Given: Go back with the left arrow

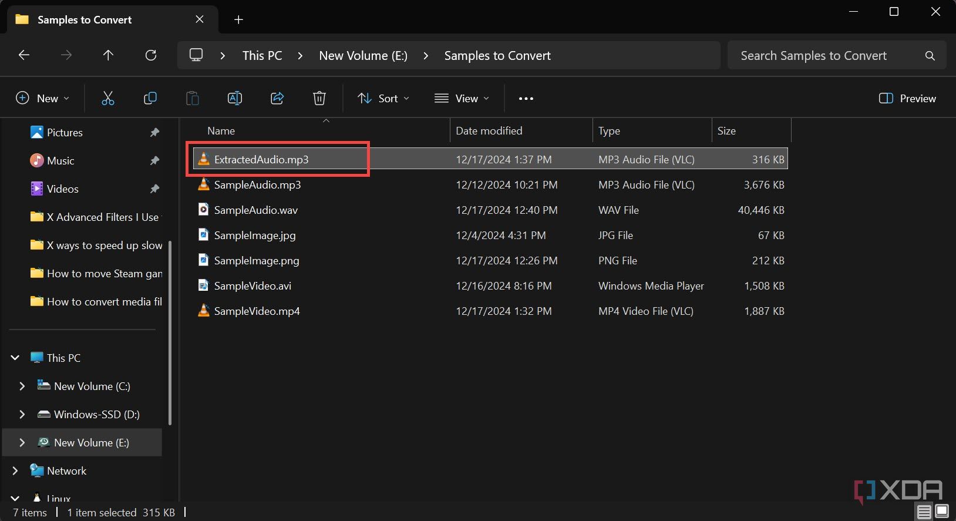Looking at the screenshot, I should [24, 55].
